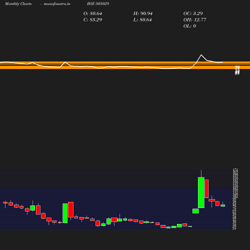Click the peak of the white indicator line
The width and height of the screenshot is (250, 250).
point(201,54)
